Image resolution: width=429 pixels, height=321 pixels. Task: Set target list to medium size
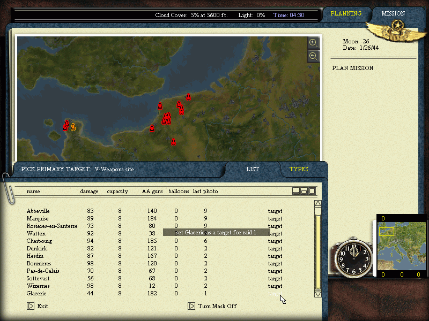pyautogui.click(x=304, y=191)
